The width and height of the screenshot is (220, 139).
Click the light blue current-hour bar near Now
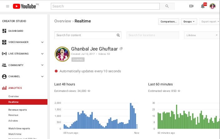tap(137, 126)
